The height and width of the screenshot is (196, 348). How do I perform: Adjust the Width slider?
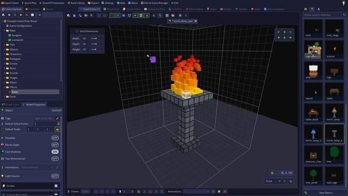(97, 39)
